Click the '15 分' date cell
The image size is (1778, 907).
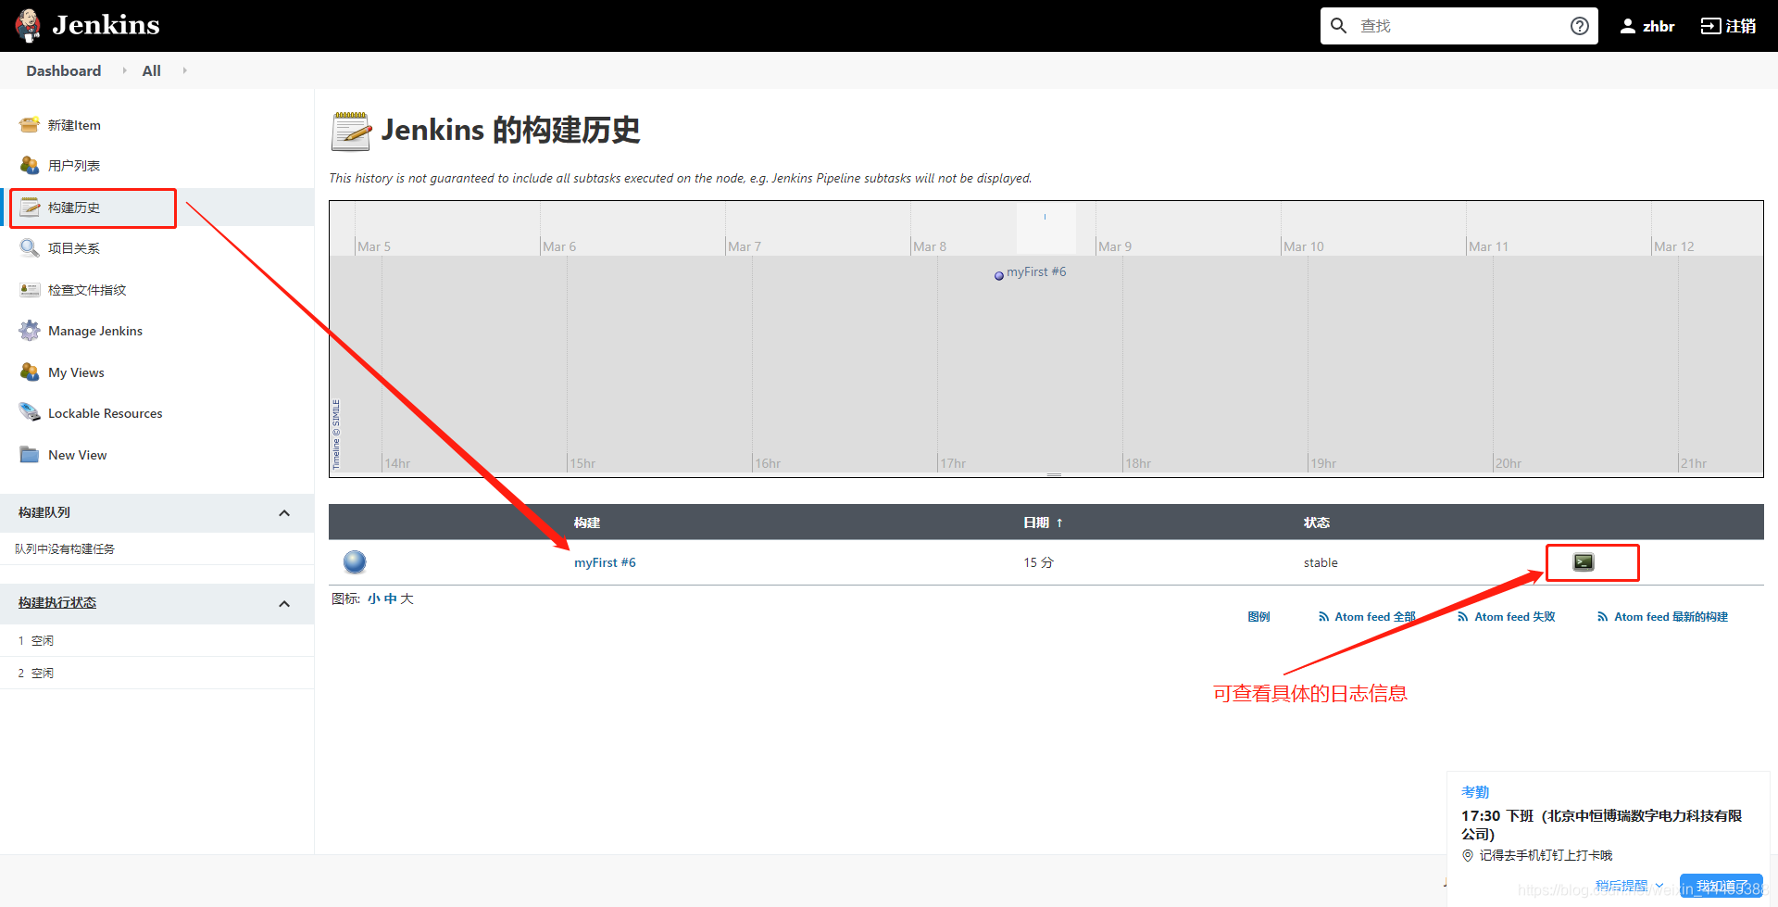point(1038,562)
